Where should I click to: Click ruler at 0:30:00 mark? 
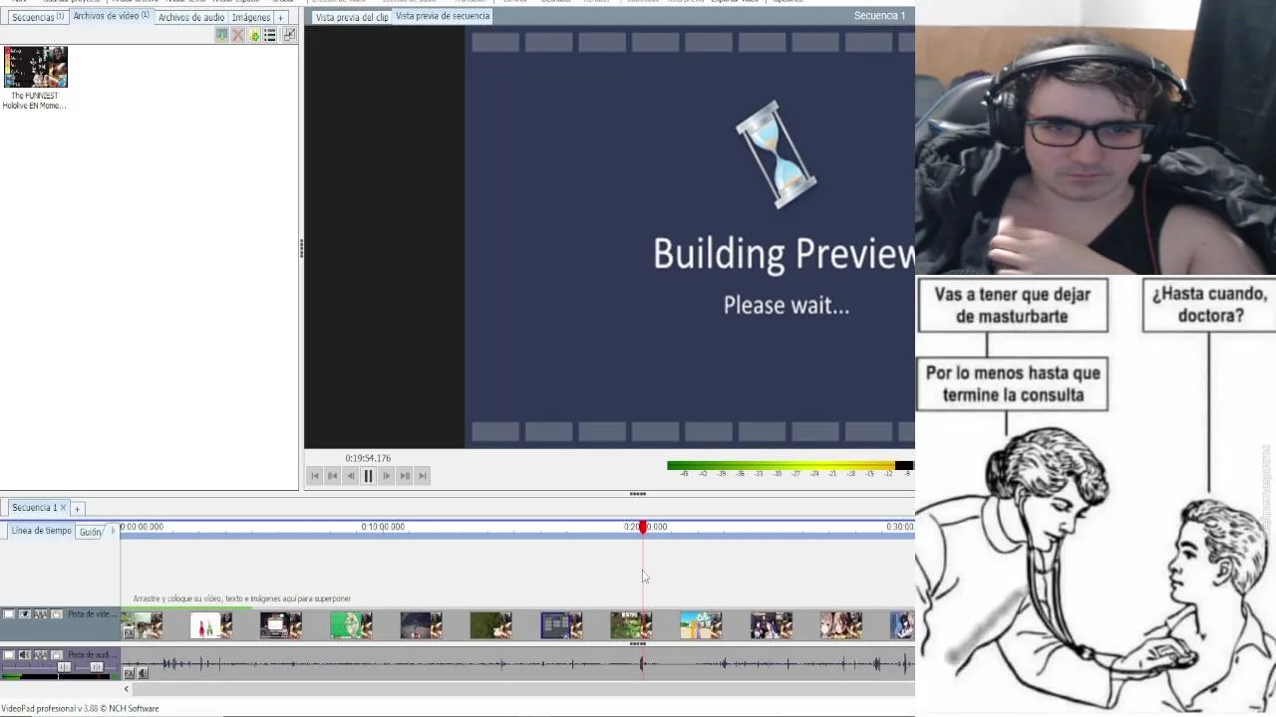click(899, 527)
